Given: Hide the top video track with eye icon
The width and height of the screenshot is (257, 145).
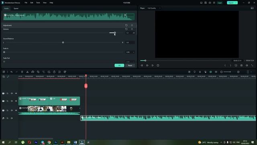Looking at the screenshot, I should pos(16,93).
